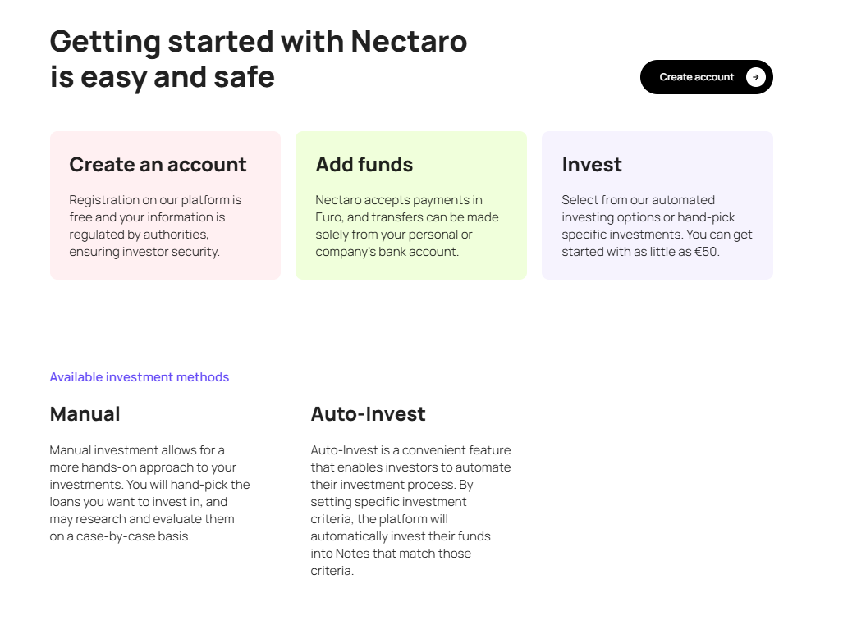Click the Auto-Invest description paragraph
Image resolution: width=843 pixels, height=620 pixels.
410,510
